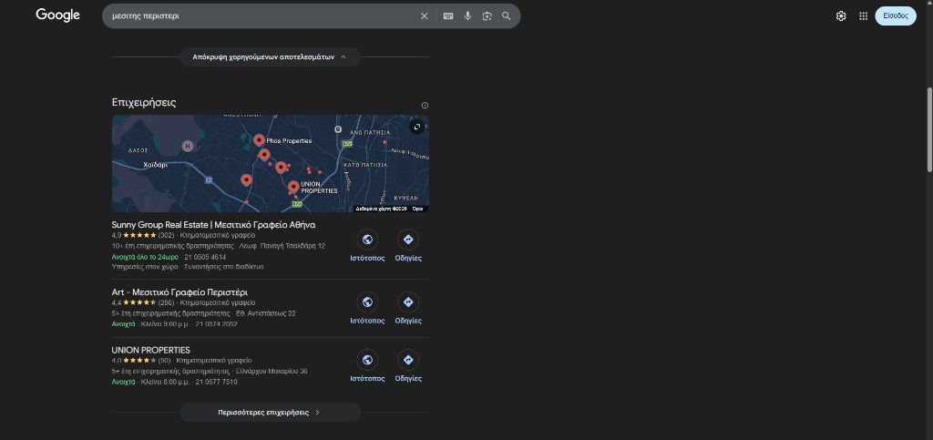The image size is (933, 440).
Task: Open the UNION PROPERTIES listing title
Action: [151, 350]
